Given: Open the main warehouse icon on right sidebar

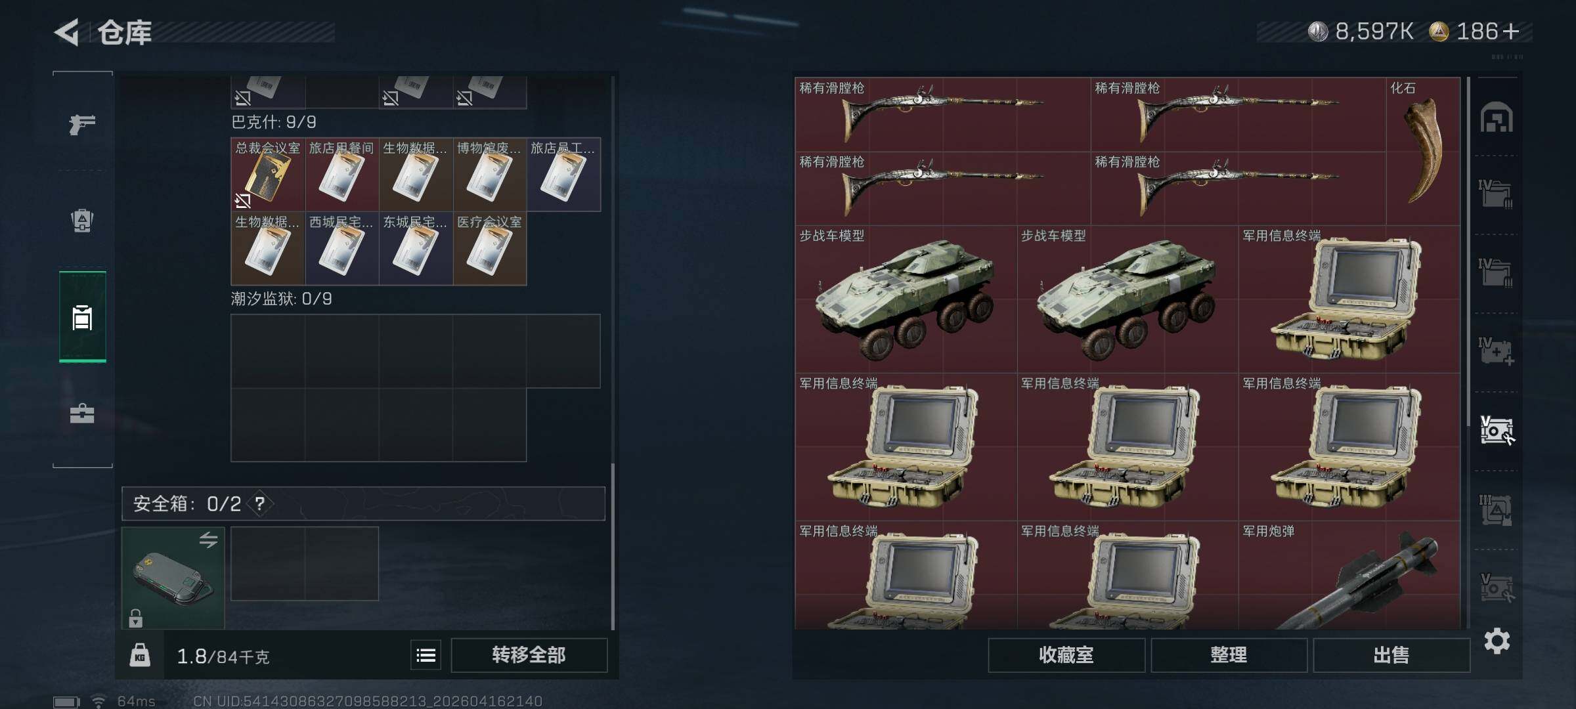Looking at the screenshot, I should pyautogui.click(x=1497, y=118).
